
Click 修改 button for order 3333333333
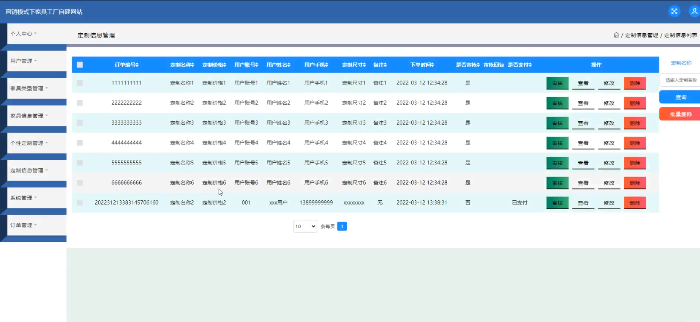point(609,123)
